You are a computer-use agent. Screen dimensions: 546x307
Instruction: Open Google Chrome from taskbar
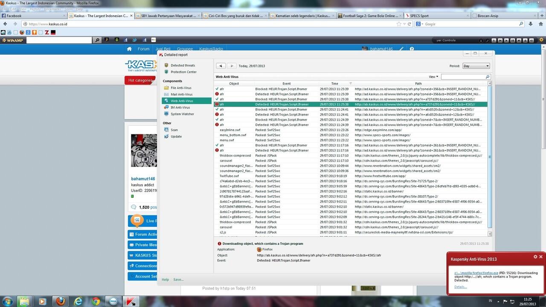tap(96, 301)
